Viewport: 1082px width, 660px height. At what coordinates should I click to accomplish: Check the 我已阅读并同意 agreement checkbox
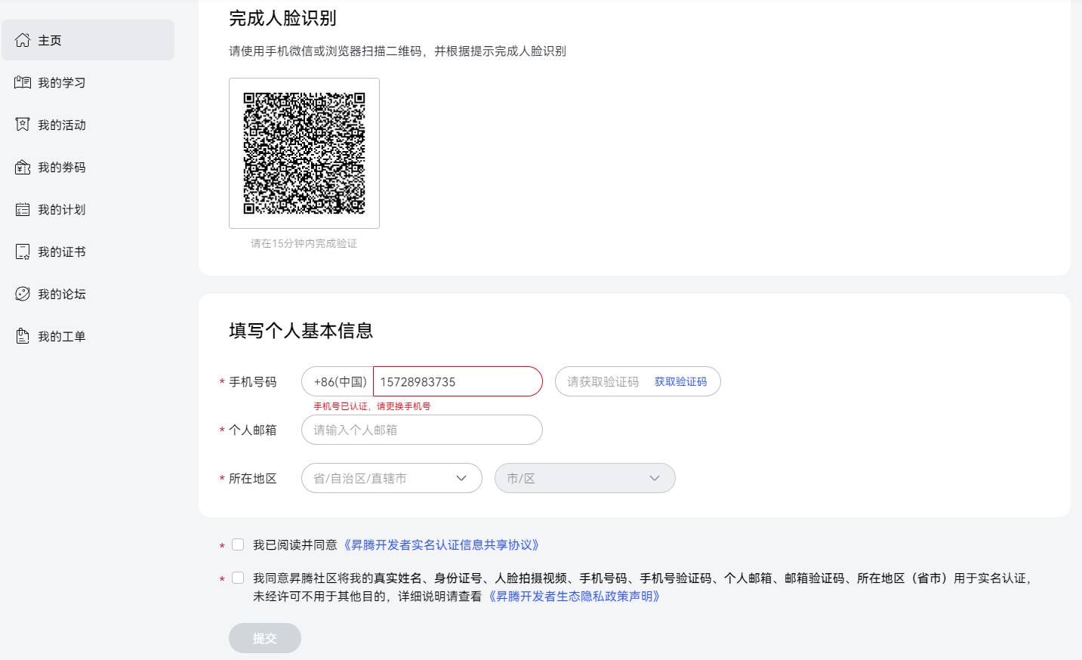(238, 544)
